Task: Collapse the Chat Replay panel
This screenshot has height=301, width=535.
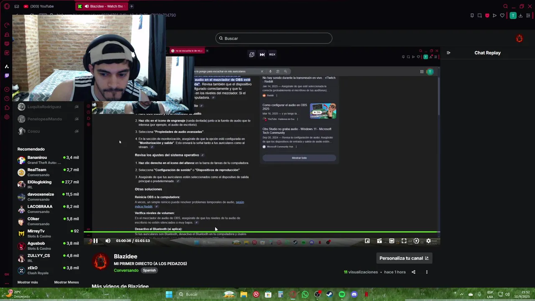Action: 448,53
